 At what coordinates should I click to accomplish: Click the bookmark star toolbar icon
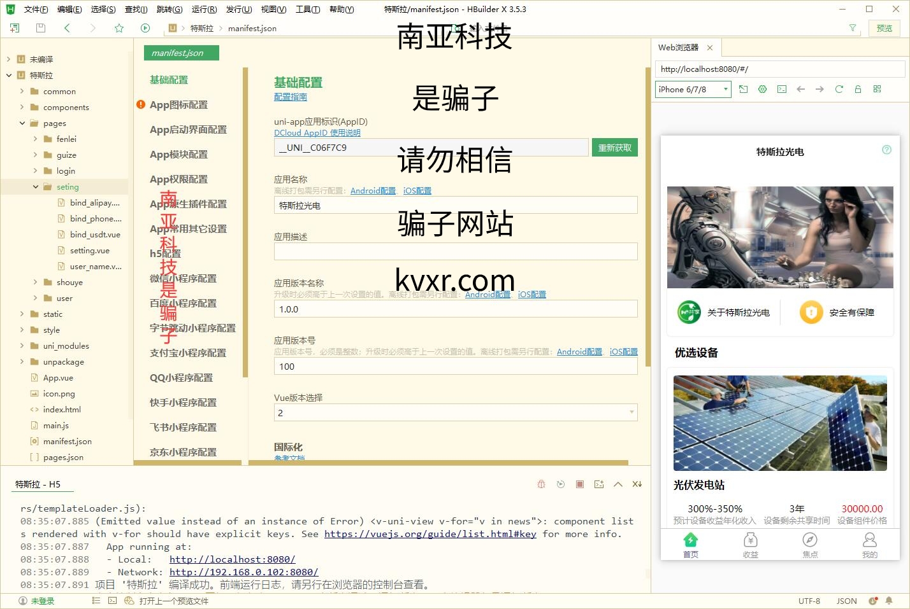(119, 28)
